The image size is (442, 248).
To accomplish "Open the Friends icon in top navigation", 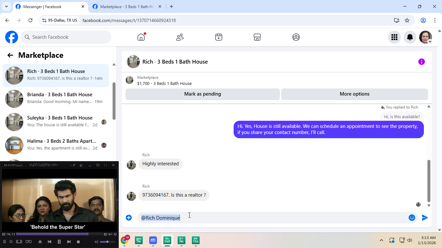I will point(180,37).
